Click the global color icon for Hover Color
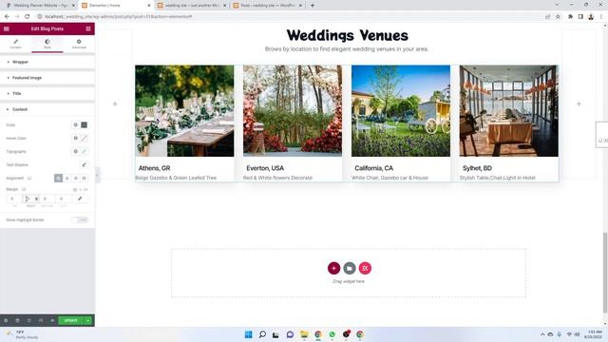 pyautogui.click(x=76, y=138)
